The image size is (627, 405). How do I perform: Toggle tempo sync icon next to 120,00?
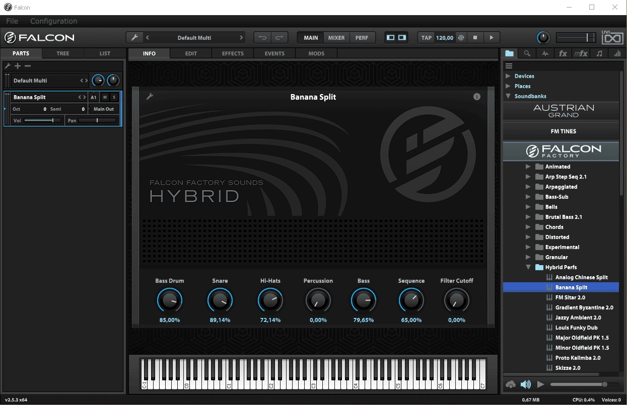461,38
